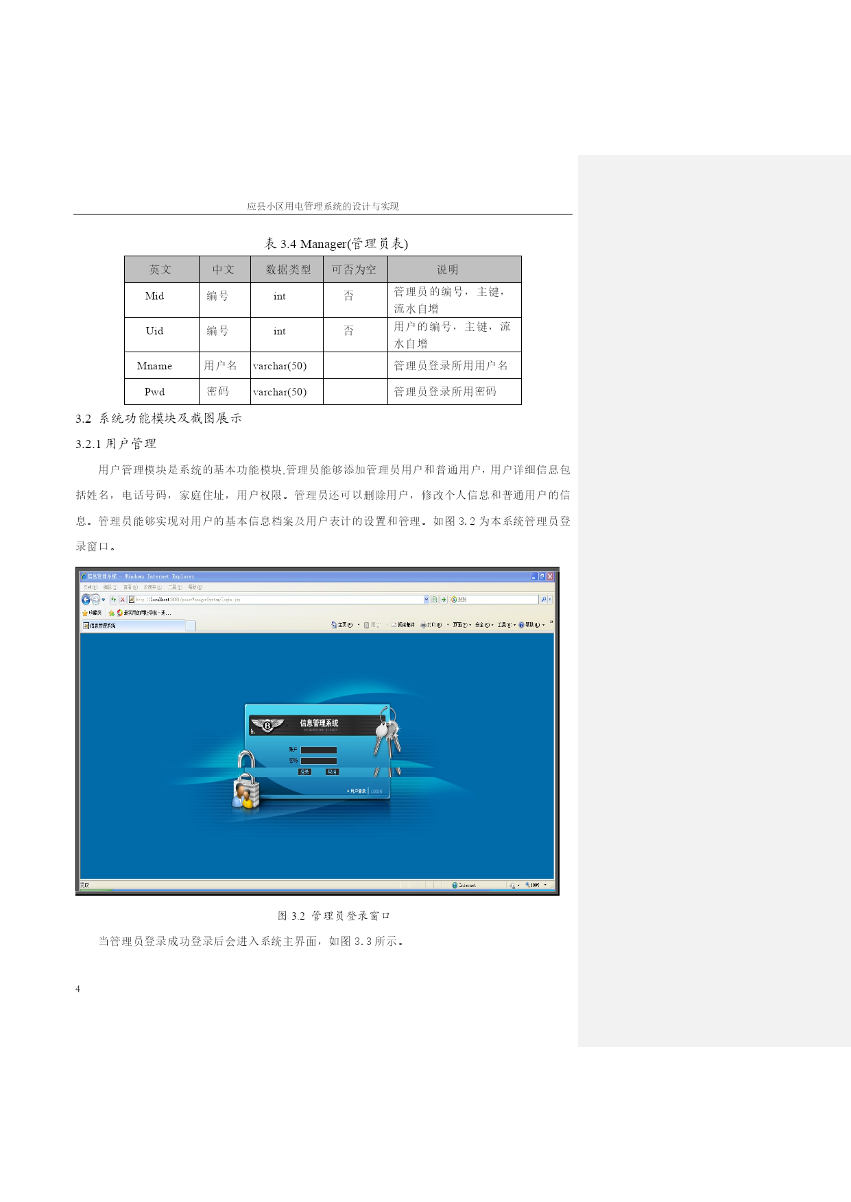Click the IE window minimize button

(534, 577)
